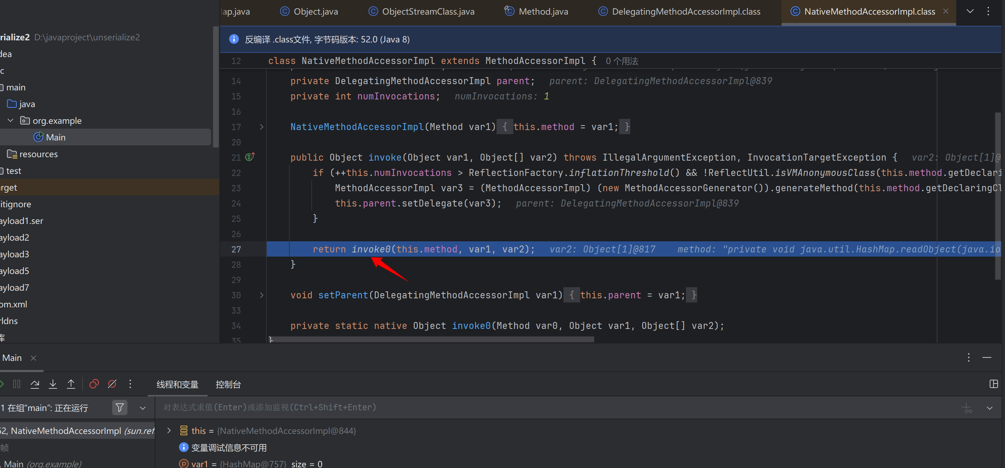The width and height of the screenshot is (1005, 468).
Task: Open the debug panel layout settings icon
Action: 994,384
